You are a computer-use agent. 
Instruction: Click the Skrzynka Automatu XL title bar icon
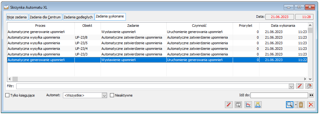tap(7, 7)
